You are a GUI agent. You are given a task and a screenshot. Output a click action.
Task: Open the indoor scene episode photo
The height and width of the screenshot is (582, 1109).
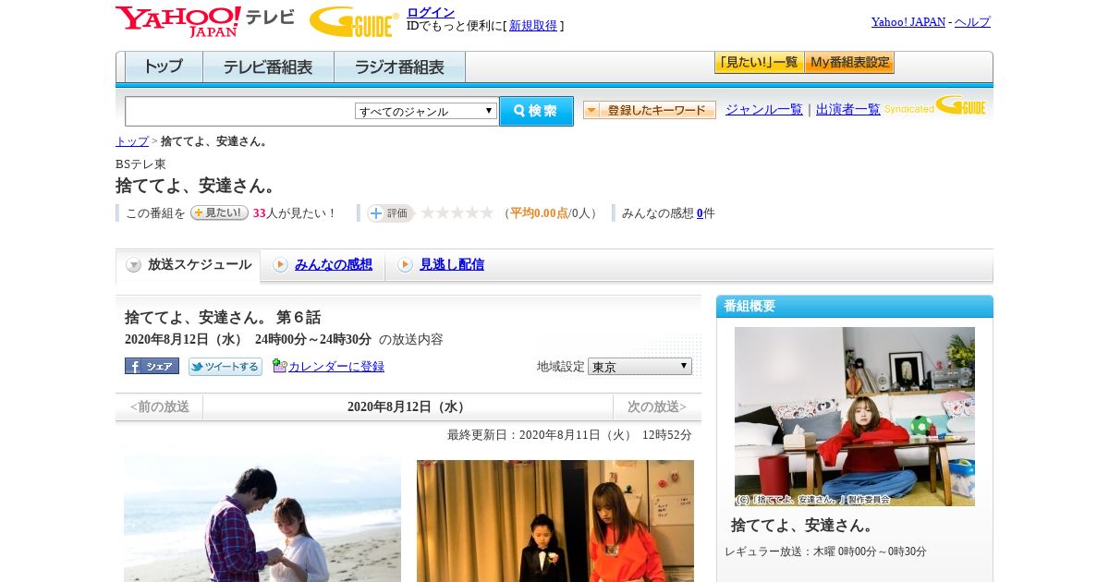555,521
